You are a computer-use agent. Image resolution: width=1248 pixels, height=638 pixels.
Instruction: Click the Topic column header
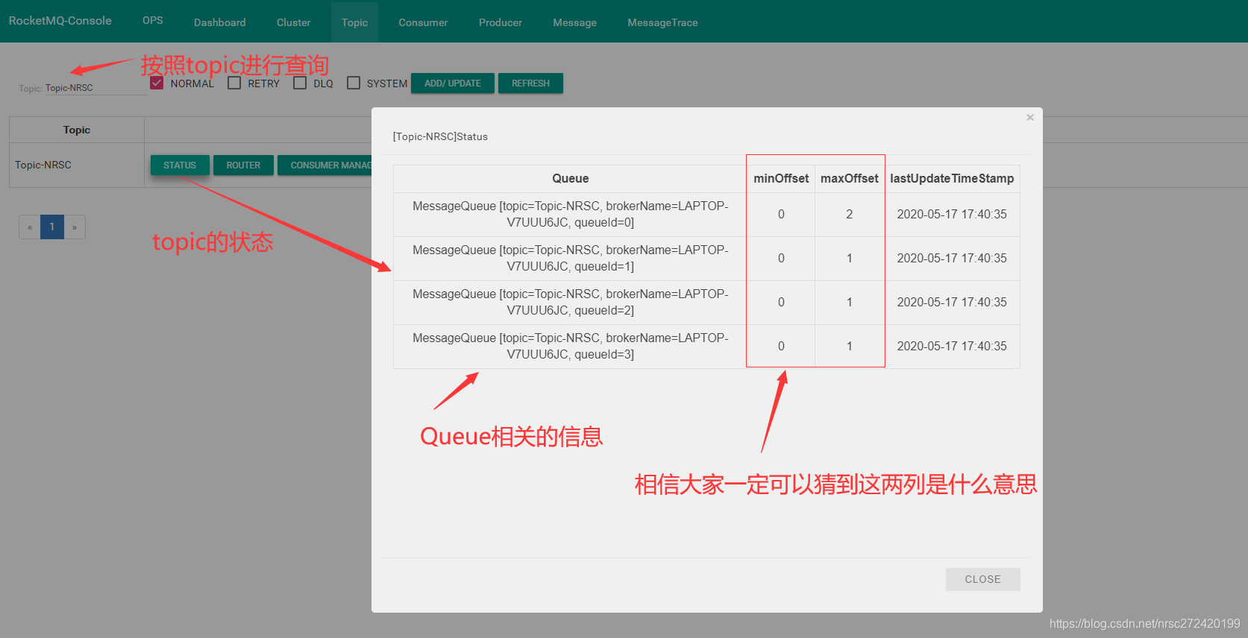pyautogui.click(x=77, y=130)
